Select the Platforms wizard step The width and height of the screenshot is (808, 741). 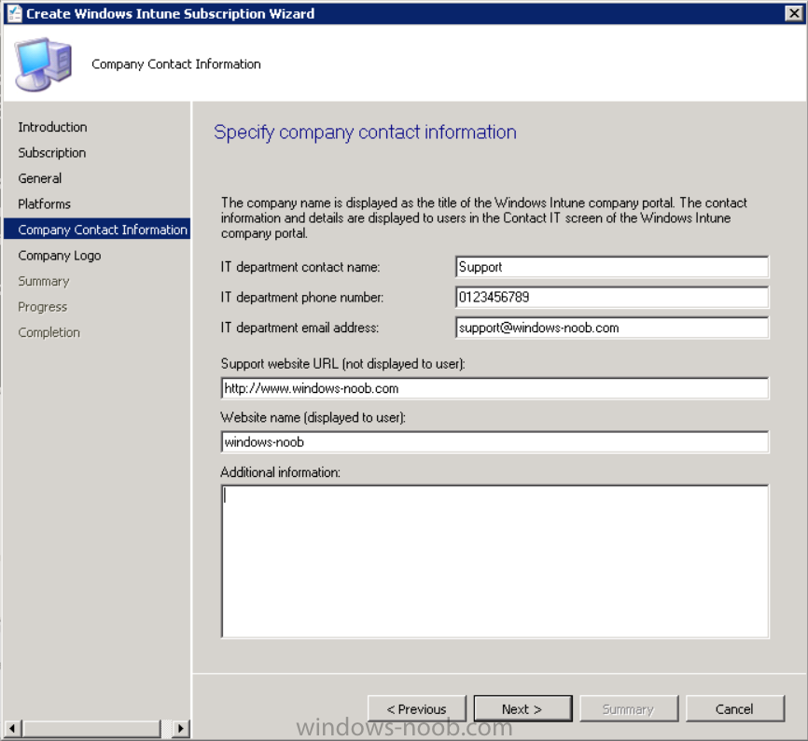44,204
